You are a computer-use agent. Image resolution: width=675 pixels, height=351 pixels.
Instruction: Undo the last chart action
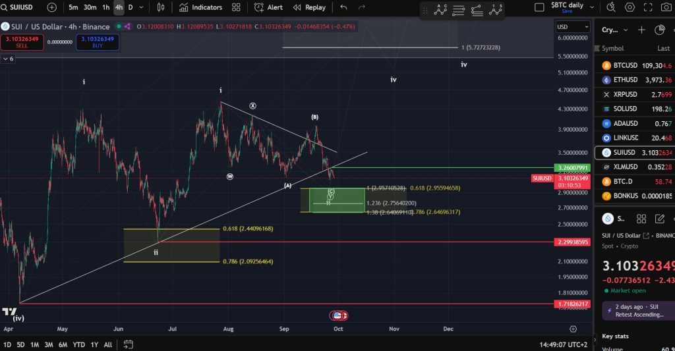(343, 7)
